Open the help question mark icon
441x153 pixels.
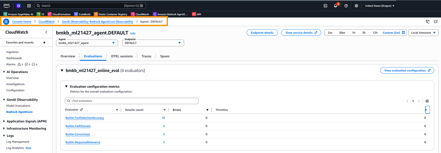pos(346,6)
